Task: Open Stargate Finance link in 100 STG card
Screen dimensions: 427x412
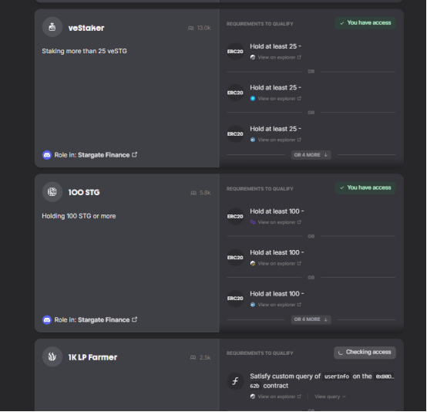Action: 104,319
